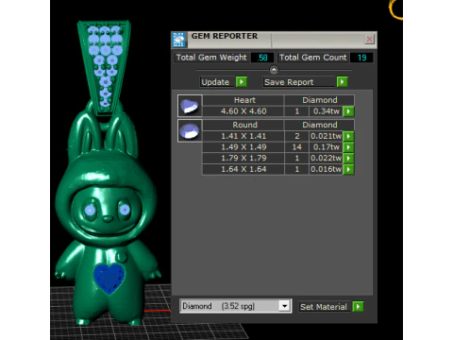Click green arrow on the 0.17tw row

(348, 147)
